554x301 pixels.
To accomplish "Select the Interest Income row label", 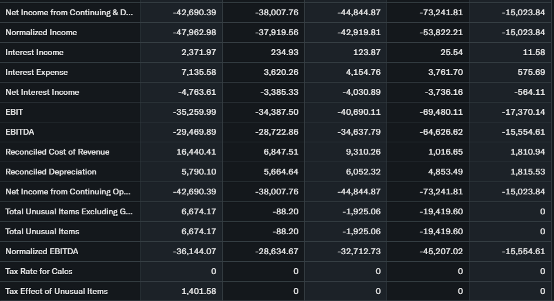I will click(x=34, y=52).
